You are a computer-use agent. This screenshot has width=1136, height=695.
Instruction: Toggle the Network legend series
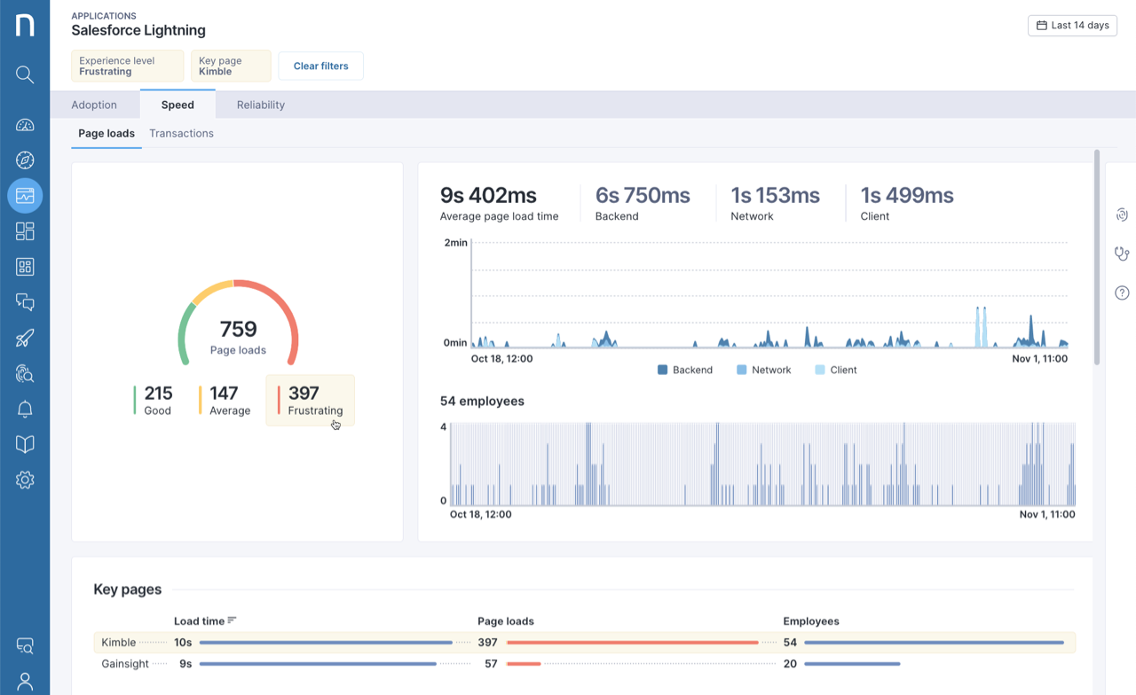tap(763, 370)
